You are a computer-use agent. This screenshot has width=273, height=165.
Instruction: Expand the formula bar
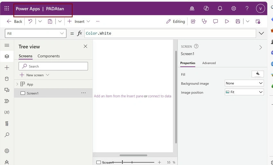pyautogui.click(x=261, y=33)
